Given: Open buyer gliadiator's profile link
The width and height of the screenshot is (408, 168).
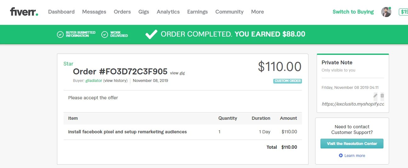Looking at the screenshot, I should click(x=94, y=81).
